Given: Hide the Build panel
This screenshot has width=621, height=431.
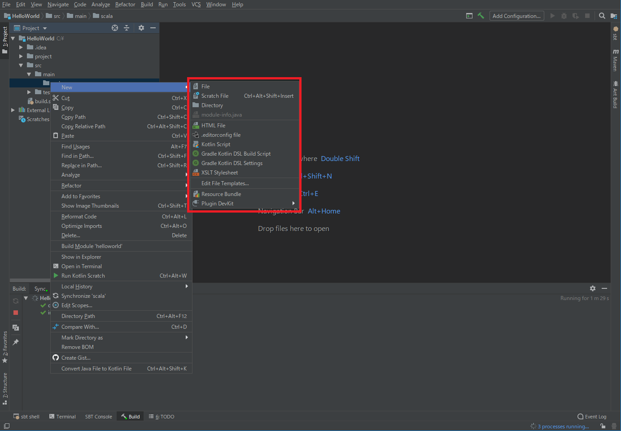Looking at the screenshot, I should tap(604, 288).
